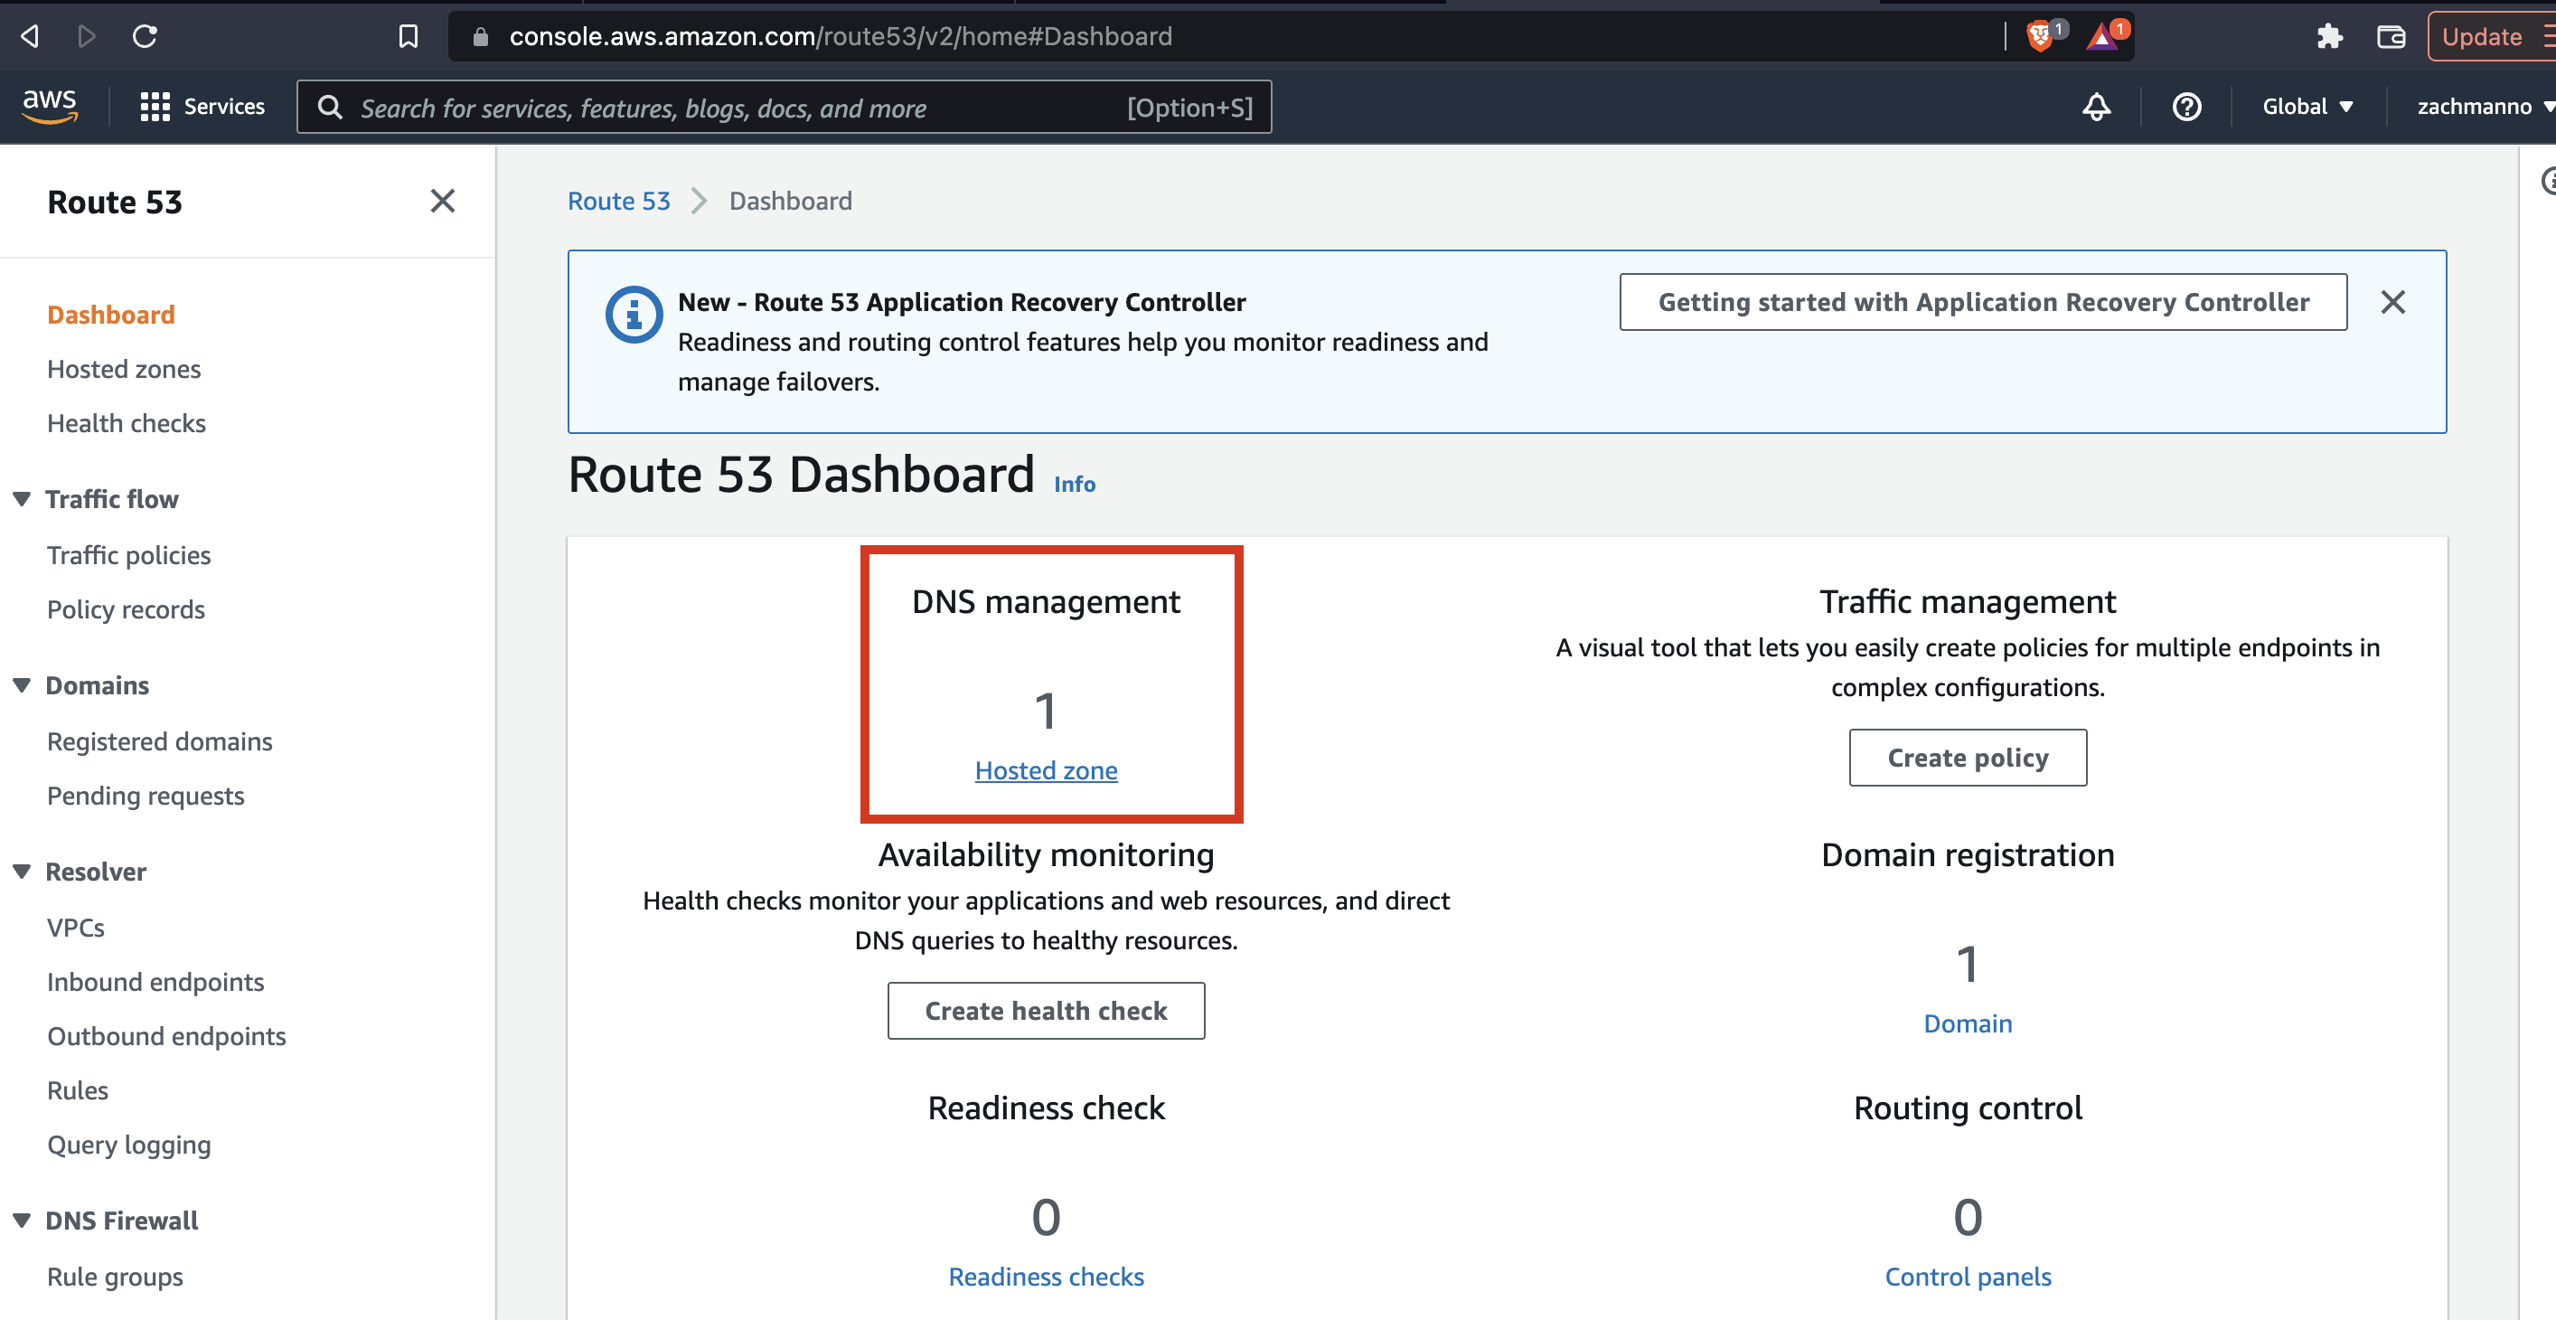2556x1320 pixels.
Task: Open Inbound endpoints in the sidebar
Action: coord(155,982)
